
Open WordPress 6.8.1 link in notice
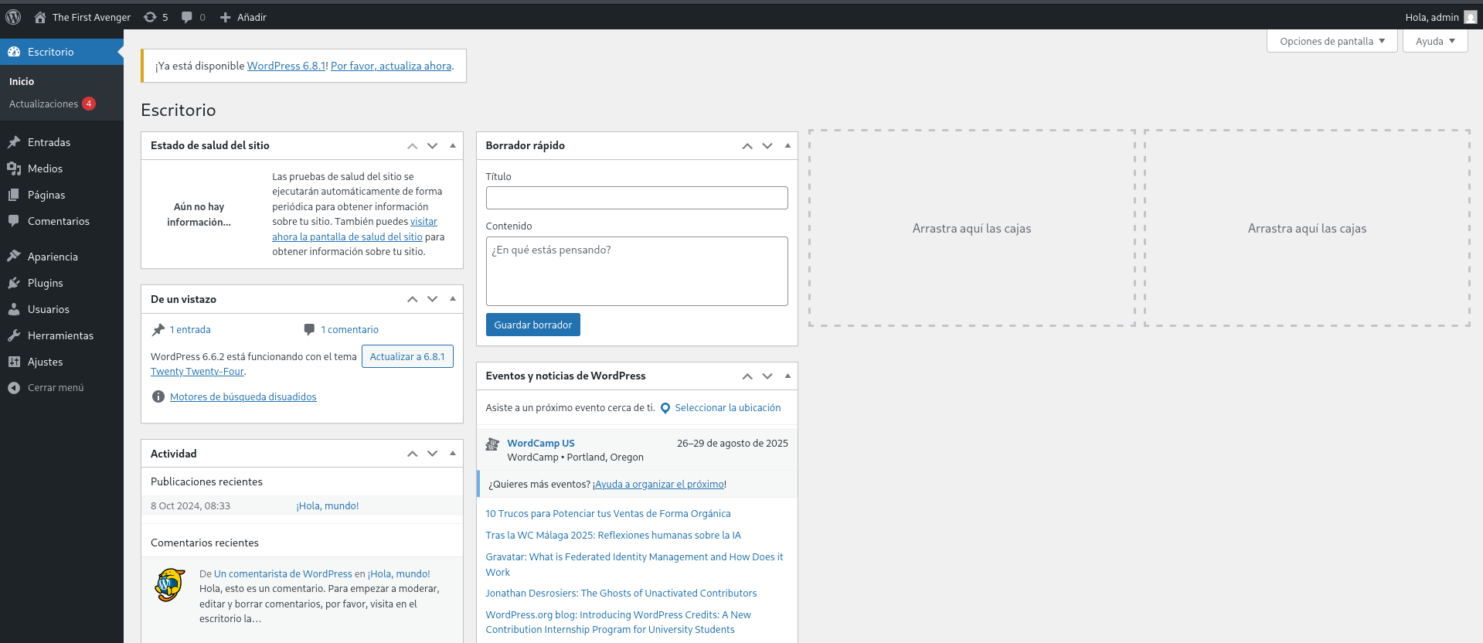(286, 66)
